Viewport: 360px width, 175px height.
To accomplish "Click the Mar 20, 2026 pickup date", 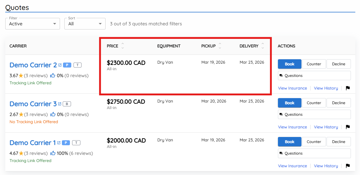I will (x=214, y=101).
